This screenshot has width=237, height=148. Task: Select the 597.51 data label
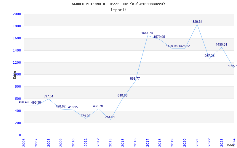point(48,96)
